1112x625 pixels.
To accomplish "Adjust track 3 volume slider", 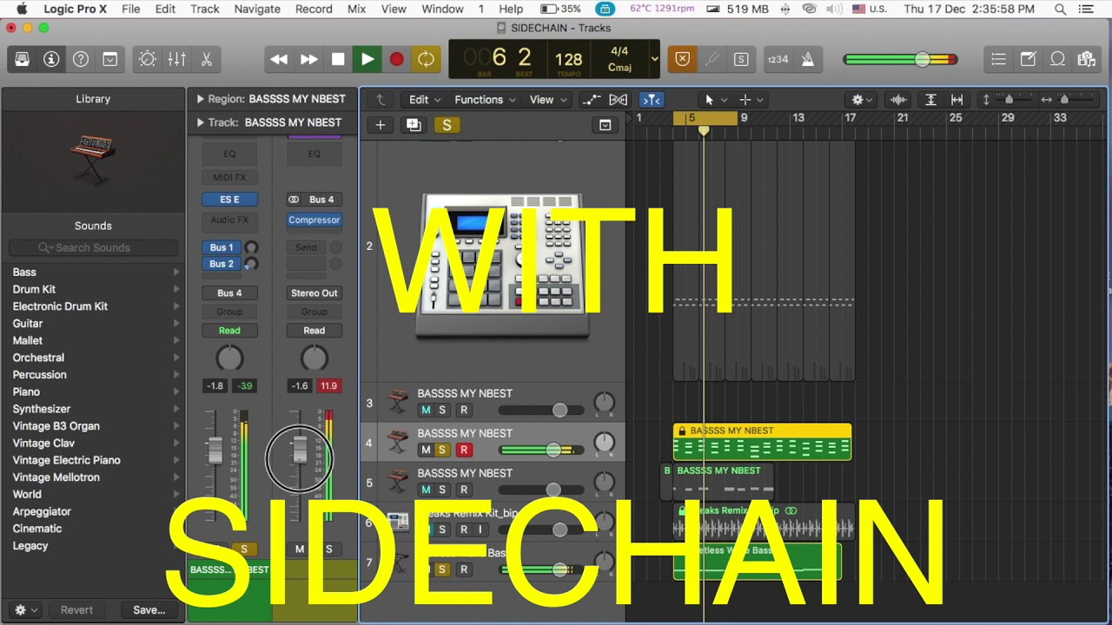I will click(x=559, y=410).
